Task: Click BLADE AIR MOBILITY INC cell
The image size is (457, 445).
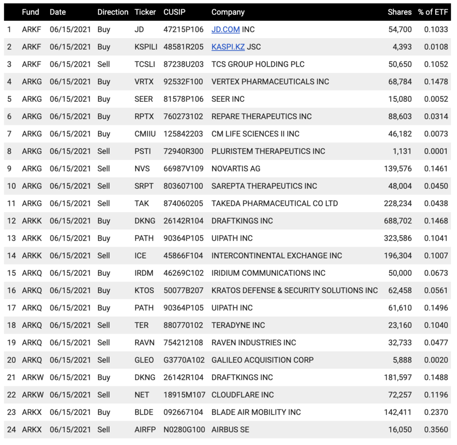Action: point(256,412)
